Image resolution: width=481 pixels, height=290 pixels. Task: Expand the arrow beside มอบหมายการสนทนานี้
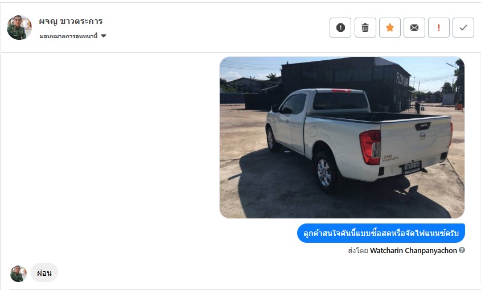coord(104,36)
